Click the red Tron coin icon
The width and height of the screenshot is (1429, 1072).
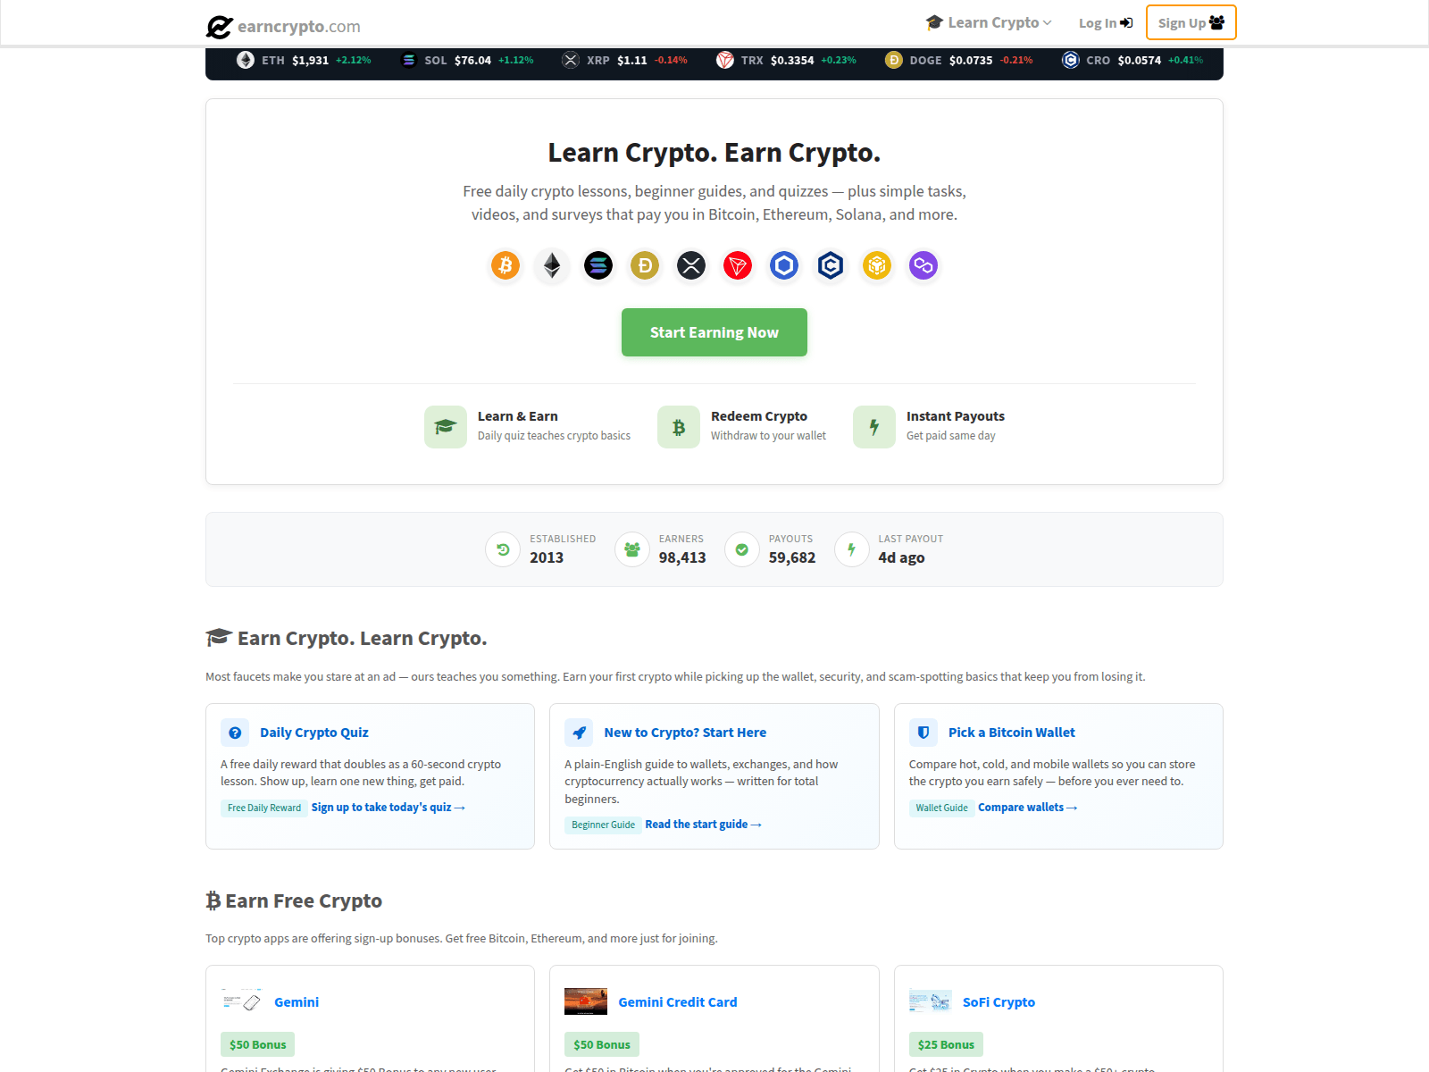point(738,265)
